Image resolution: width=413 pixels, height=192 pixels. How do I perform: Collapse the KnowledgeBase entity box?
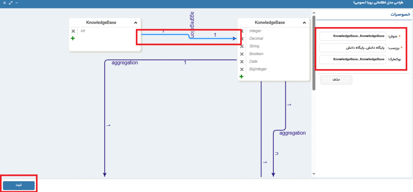pos(136,23)
